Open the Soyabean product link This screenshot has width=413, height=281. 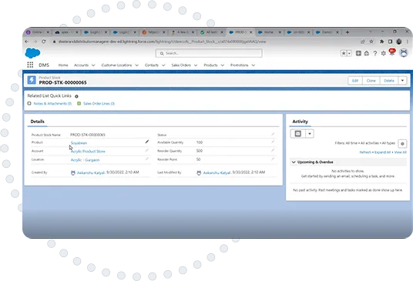pos(79,143)
